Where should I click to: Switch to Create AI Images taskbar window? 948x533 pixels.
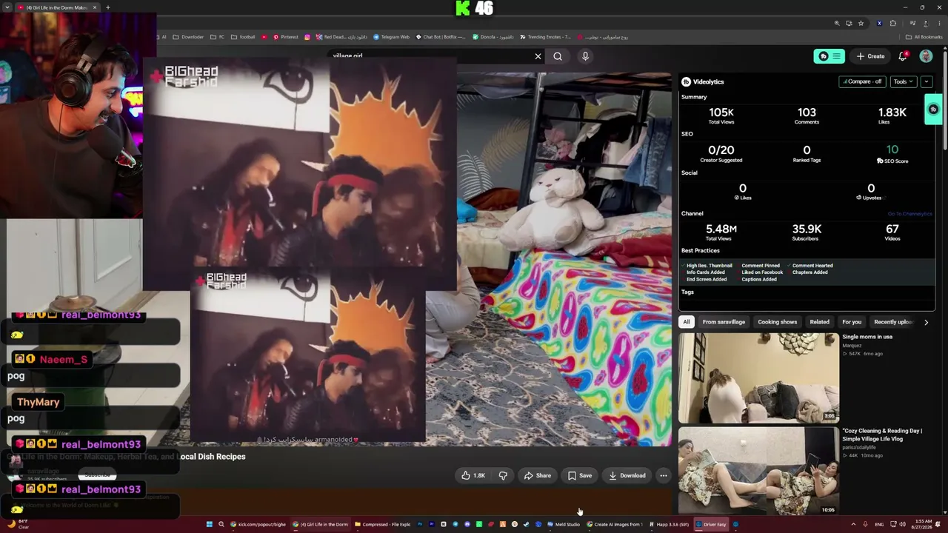pos(615,524)
